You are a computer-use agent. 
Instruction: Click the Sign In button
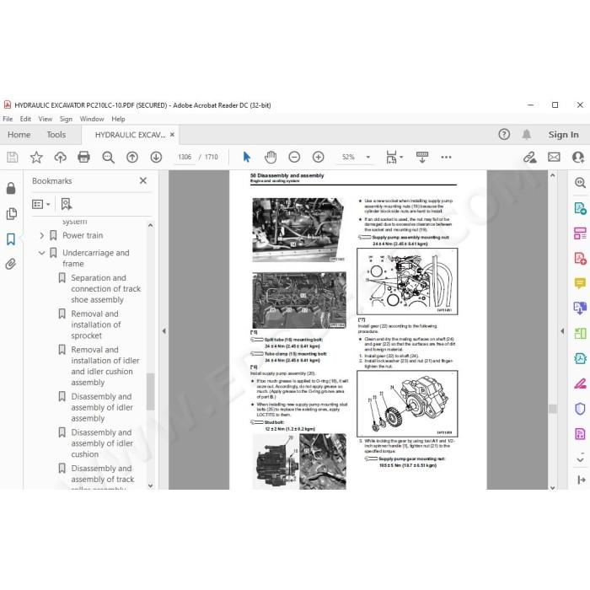pos(563,134)
